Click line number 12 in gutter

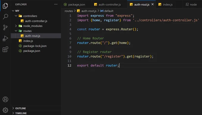(x=69, y=65)
